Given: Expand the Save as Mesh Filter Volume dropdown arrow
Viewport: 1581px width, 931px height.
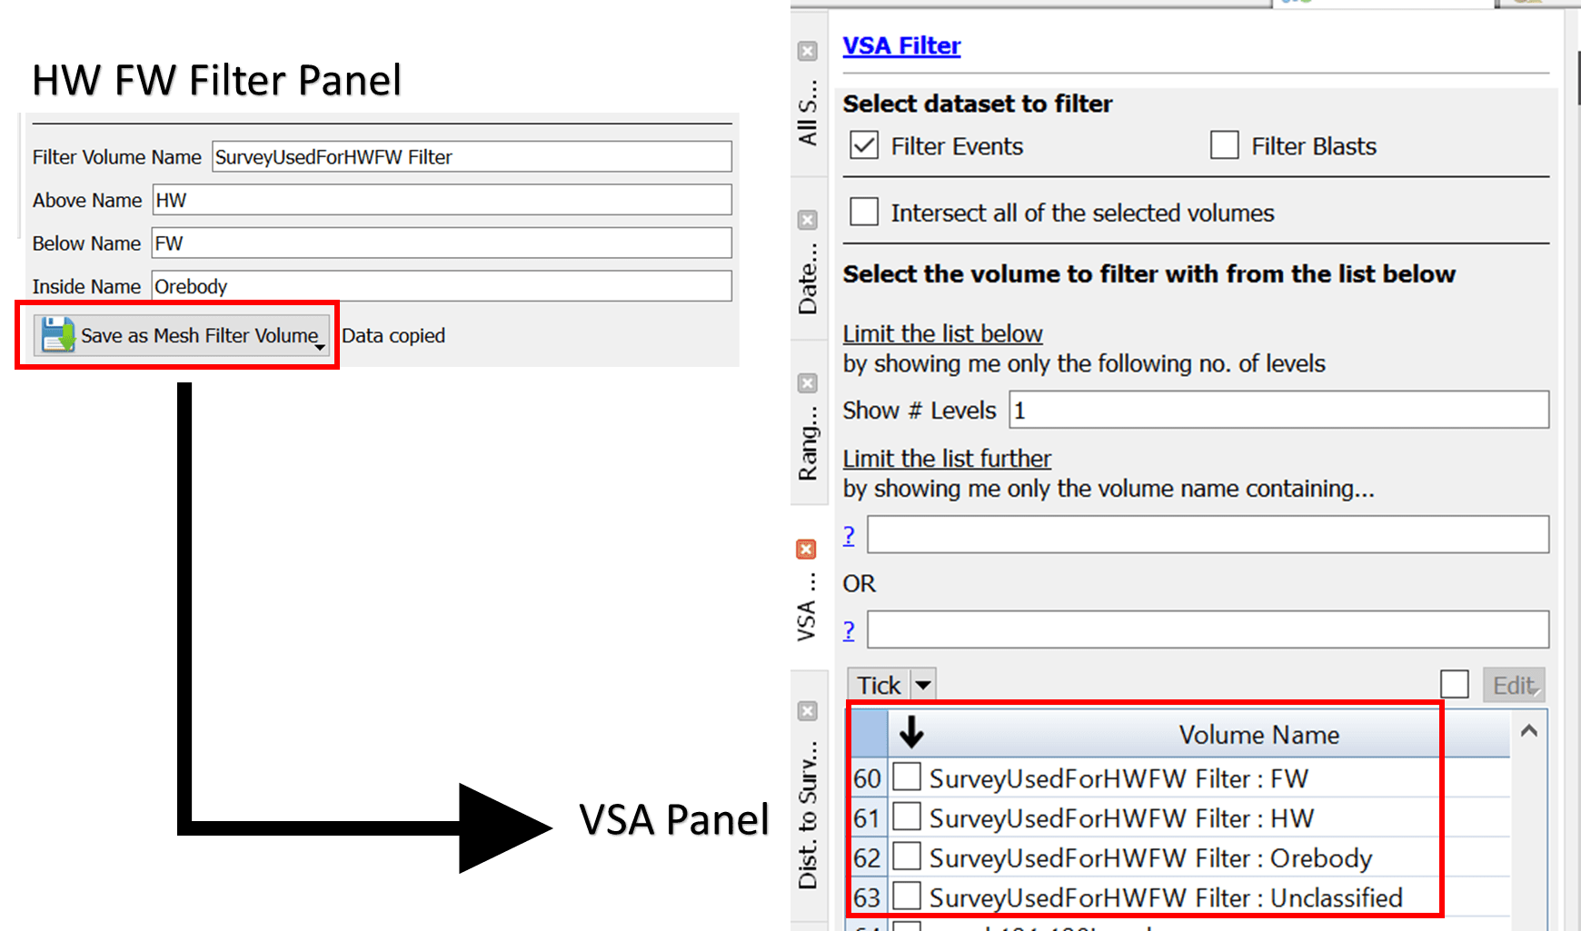Looking at the screenshot, I should click(x=320, y=347).
